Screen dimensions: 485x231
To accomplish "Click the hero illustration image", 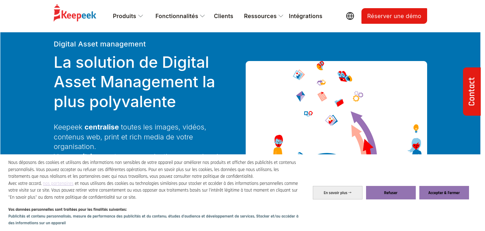I will [336, 108].
